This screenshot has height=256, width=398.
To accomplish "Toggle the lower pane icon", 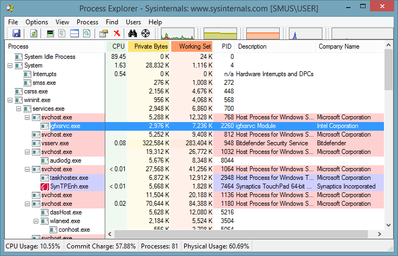I will tap(75, 33).
